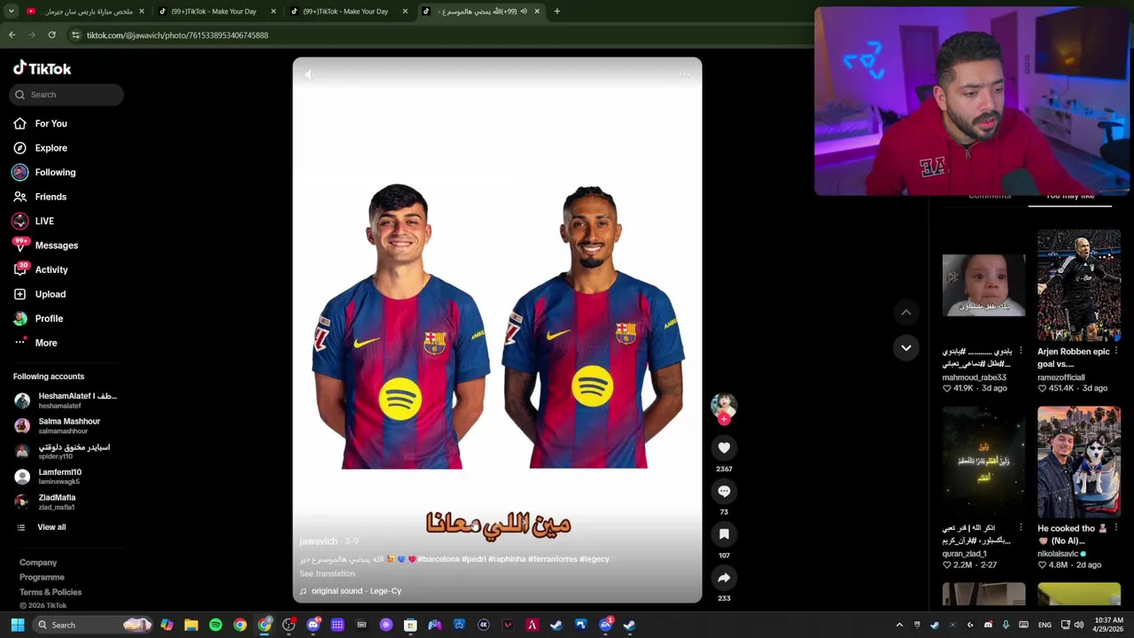Expand View all following accounts

(41, 527)
